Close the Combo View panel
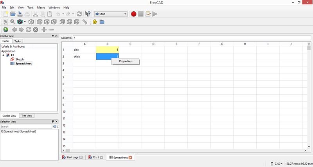The width and height of the screenshot is (313, 167). coord(56,36)
